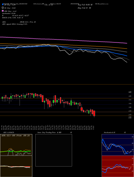Screen dimensions: 134x177
Task: Select the '50 Day - 3.63' legend text
Action: click(10, 8)
